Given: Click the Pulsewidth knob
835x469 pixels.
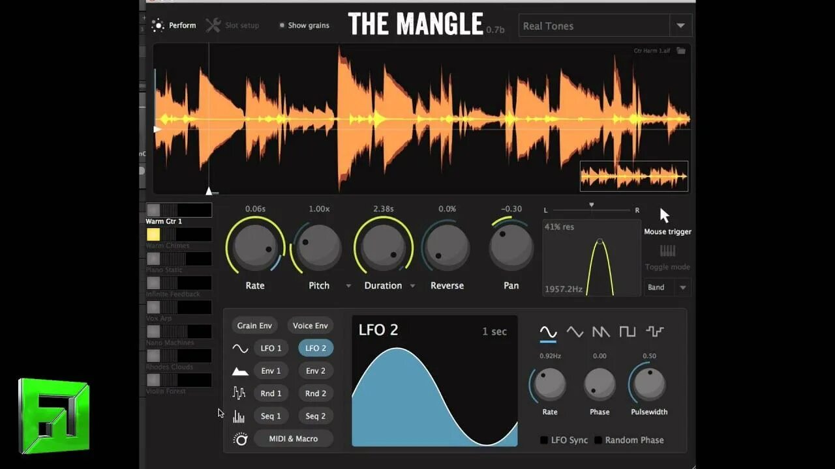Looking at the screenshot, I should coord(649,384).
